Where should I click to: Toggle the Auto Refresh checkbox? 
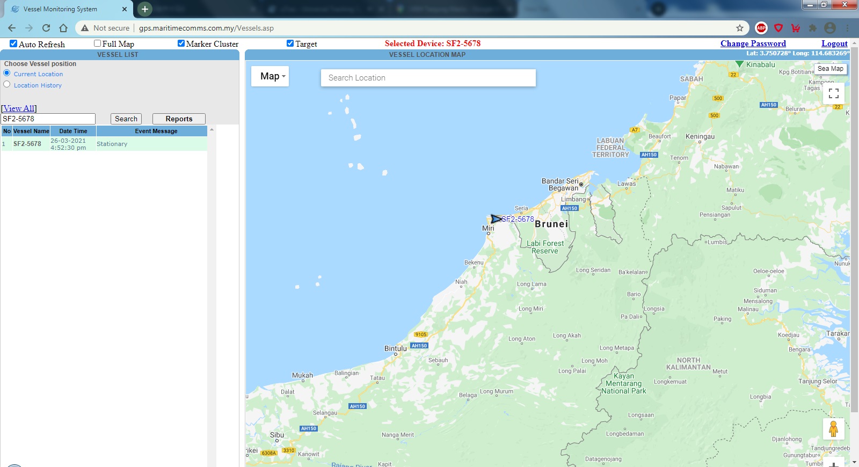pyautogui.click(x=13, y=43)
